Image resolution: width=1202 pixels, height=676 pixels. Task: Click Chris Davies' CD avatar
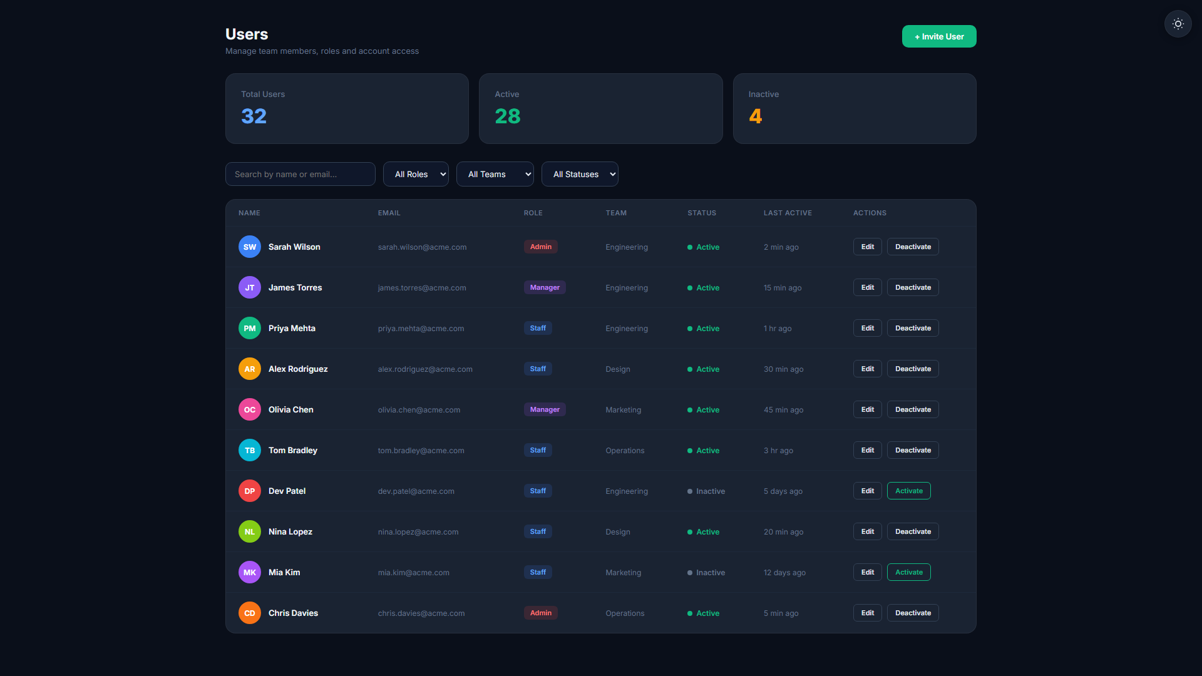[x=250, y=613]
